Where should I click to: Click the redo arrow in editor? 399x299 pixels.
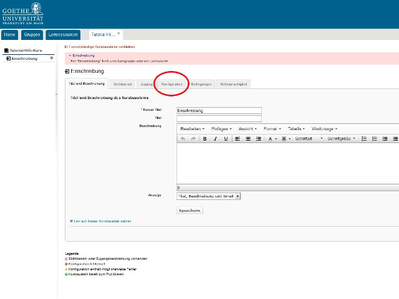193,139
